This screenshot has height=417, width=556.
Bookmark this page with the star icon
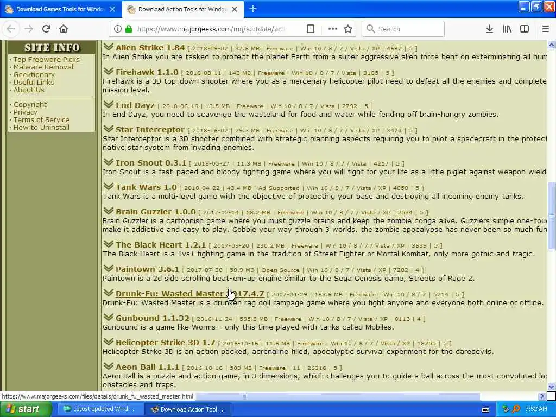tap(348, 29)
